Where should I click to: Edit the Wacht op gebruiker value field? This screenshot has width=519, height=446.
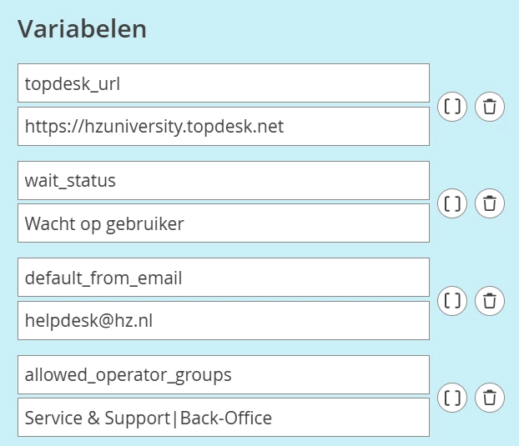[x=224, y=223]
